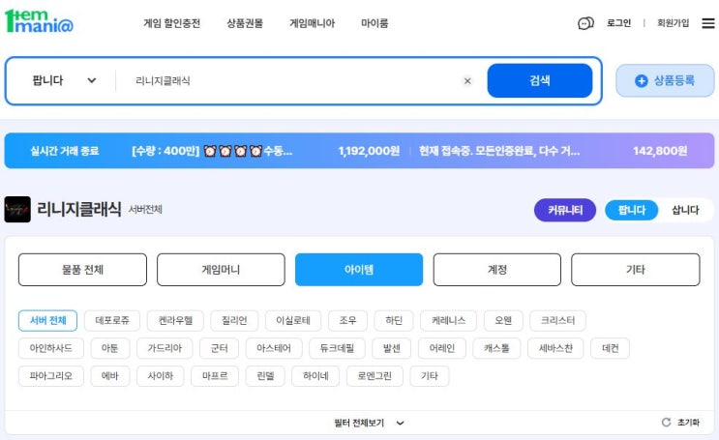Click the 회원가입 link
The width and height of the screenshot is (719, 440).
(673, 23)
